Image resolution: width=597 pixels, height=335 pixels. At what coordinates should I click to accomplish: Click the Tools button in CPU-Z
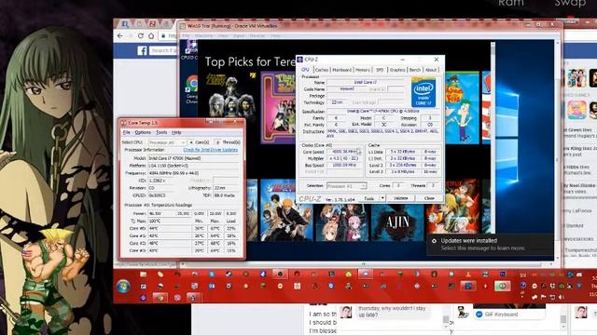pyautogui.click(x=369, y=198)
